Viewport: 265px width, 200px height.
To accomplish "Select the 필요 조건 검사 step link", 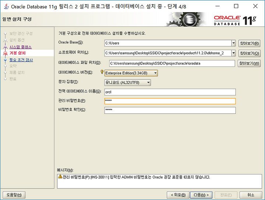I will pyautogui.click(x=21, y=60).
